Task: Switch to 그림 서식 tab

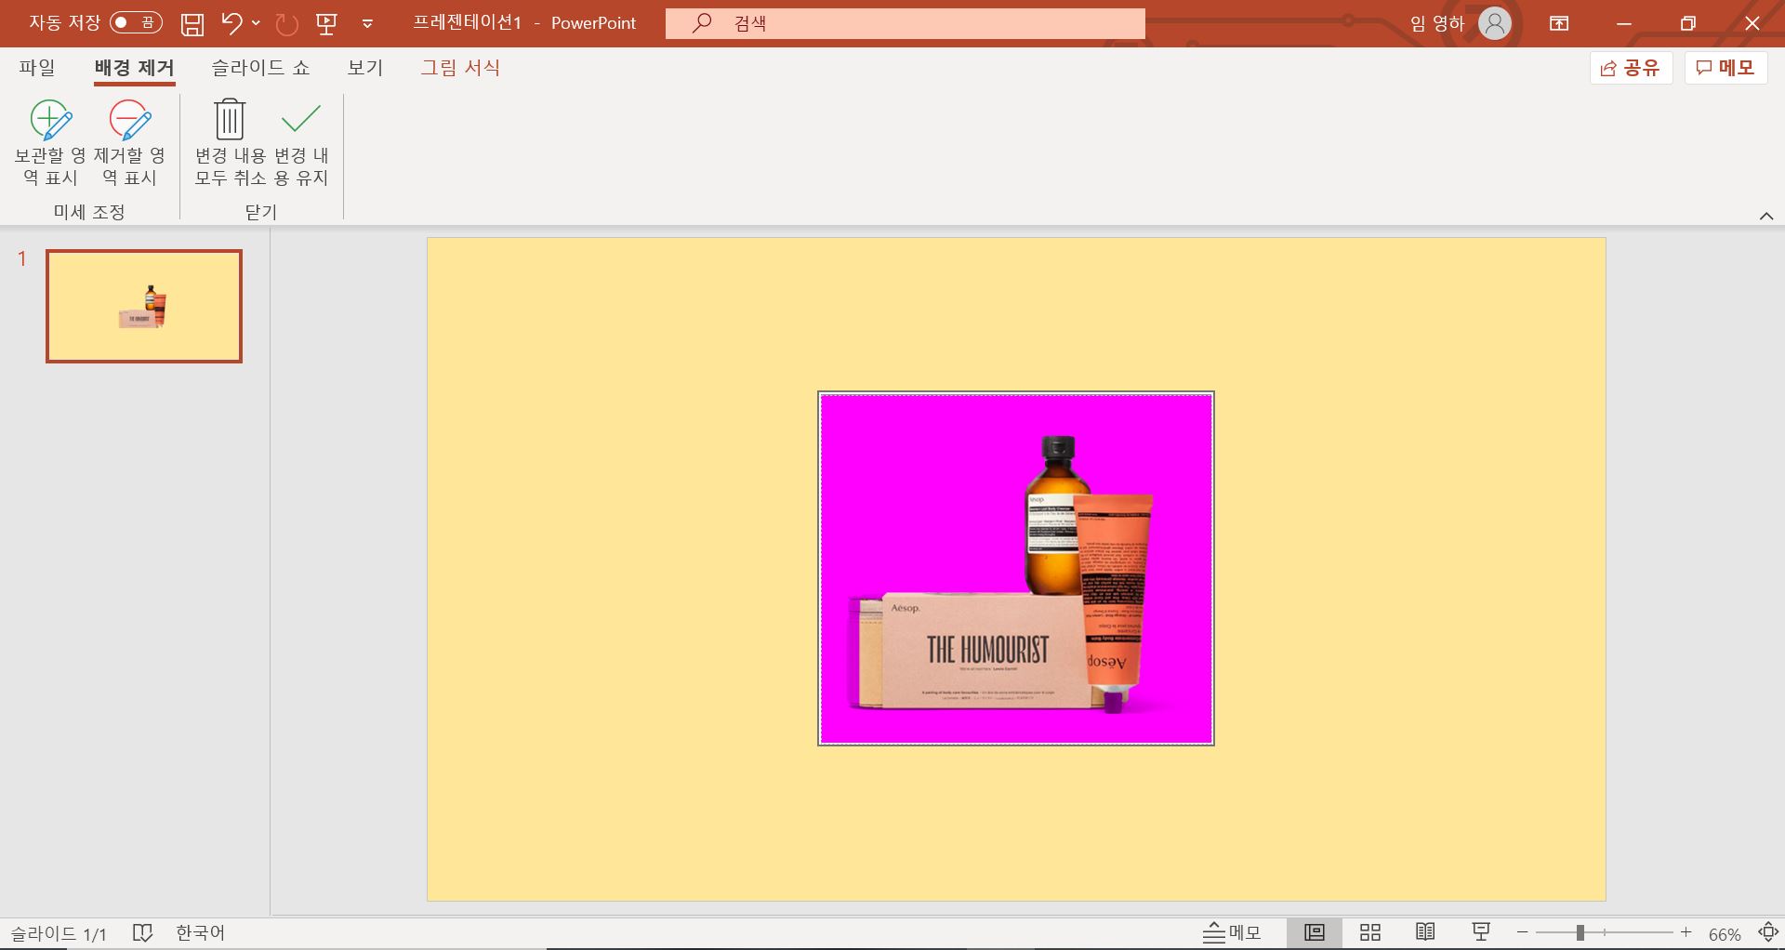Action: tap(460, 68)
